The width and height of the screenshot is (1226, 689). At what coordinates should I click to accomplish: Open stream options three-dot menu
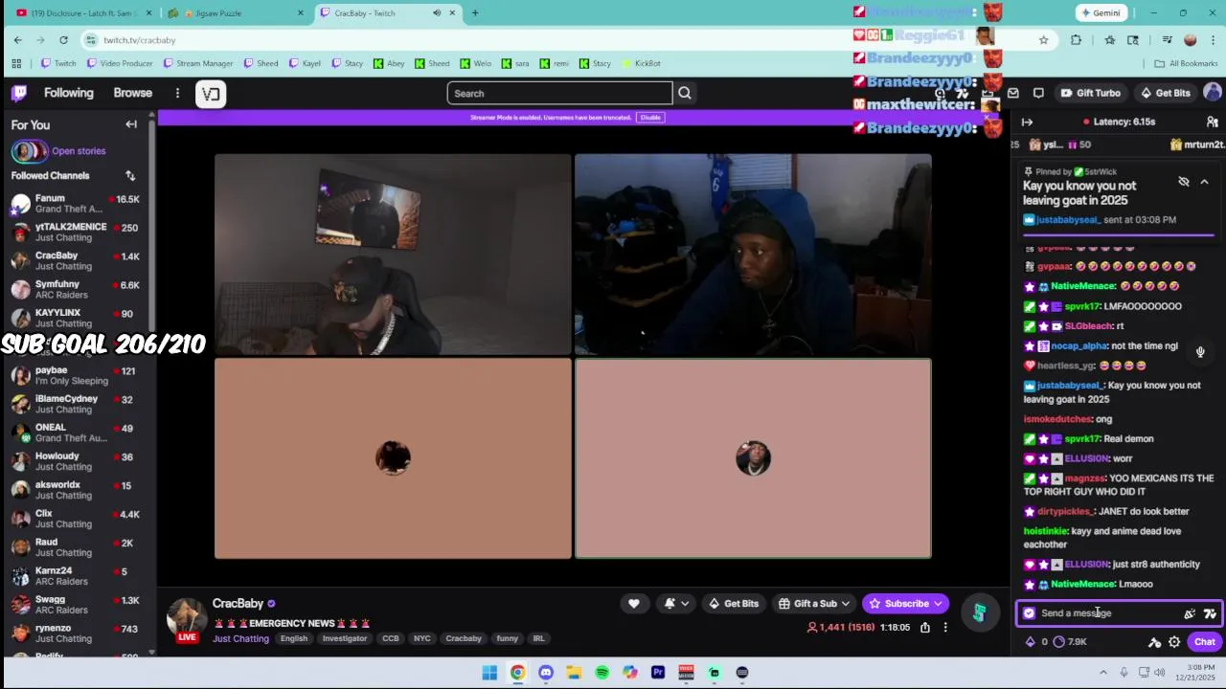point(945,628)
